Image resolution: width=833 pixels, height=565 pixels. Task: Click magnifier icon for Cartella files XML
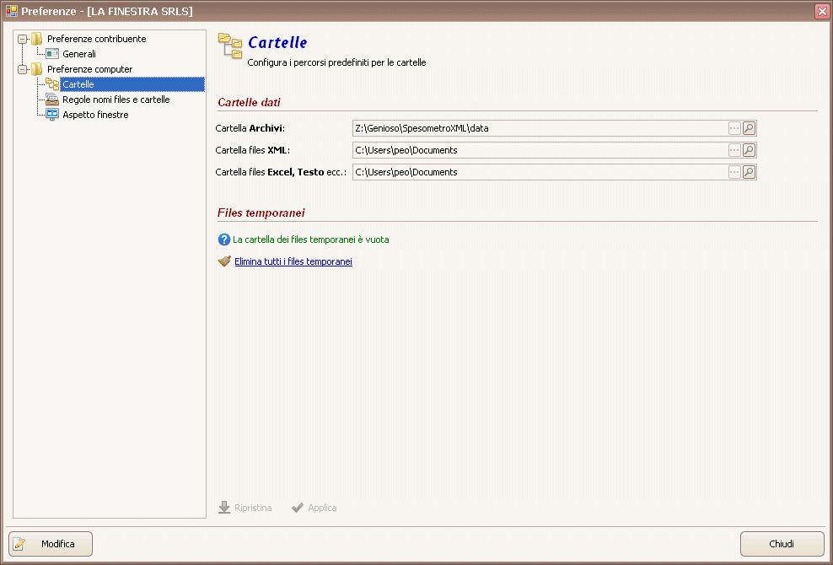tap(750, 150)
